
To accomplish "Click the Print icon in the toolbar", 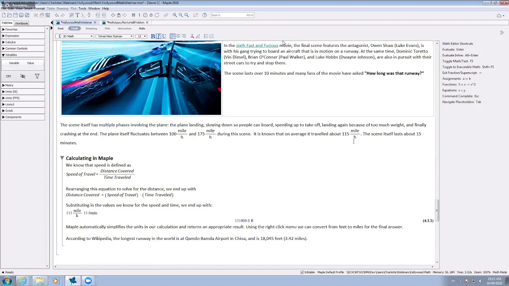I will 21,15.
